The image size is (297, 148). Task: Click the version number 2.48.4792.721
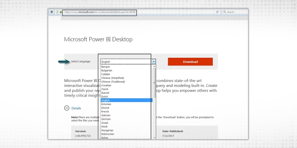pyautogui.click(x=83, y=136)
